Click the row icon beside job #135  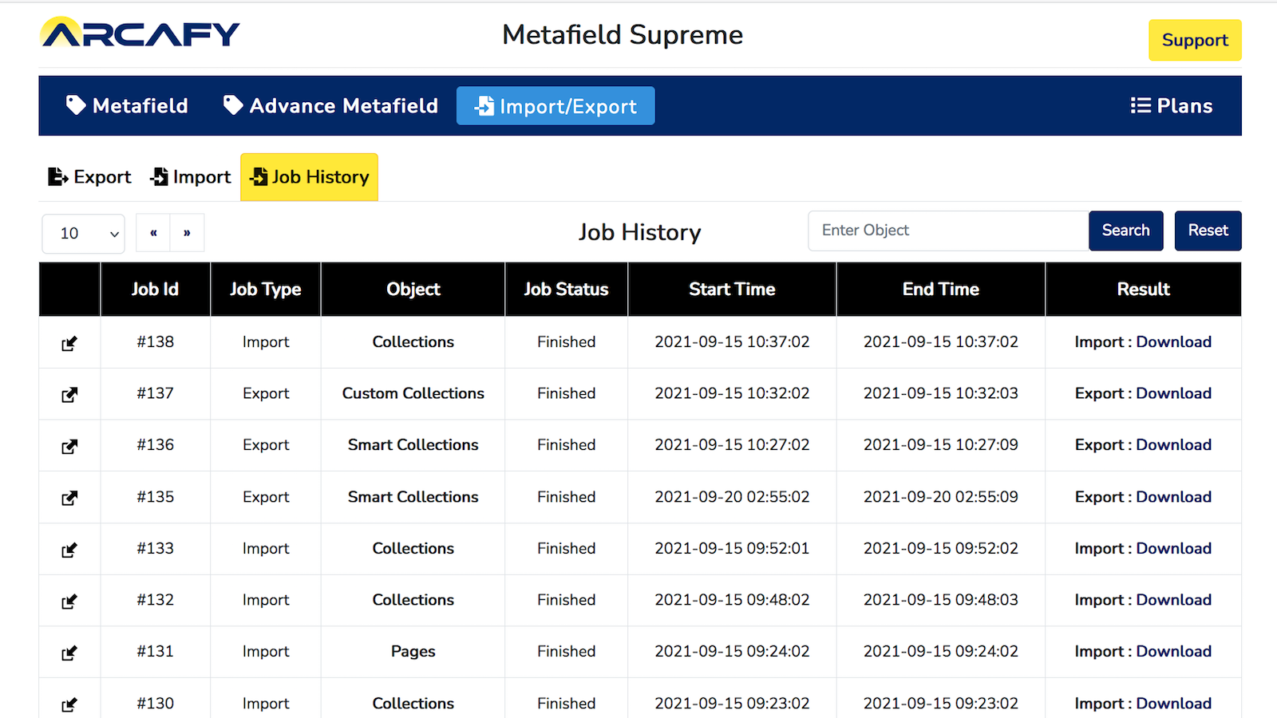(69, 498)
